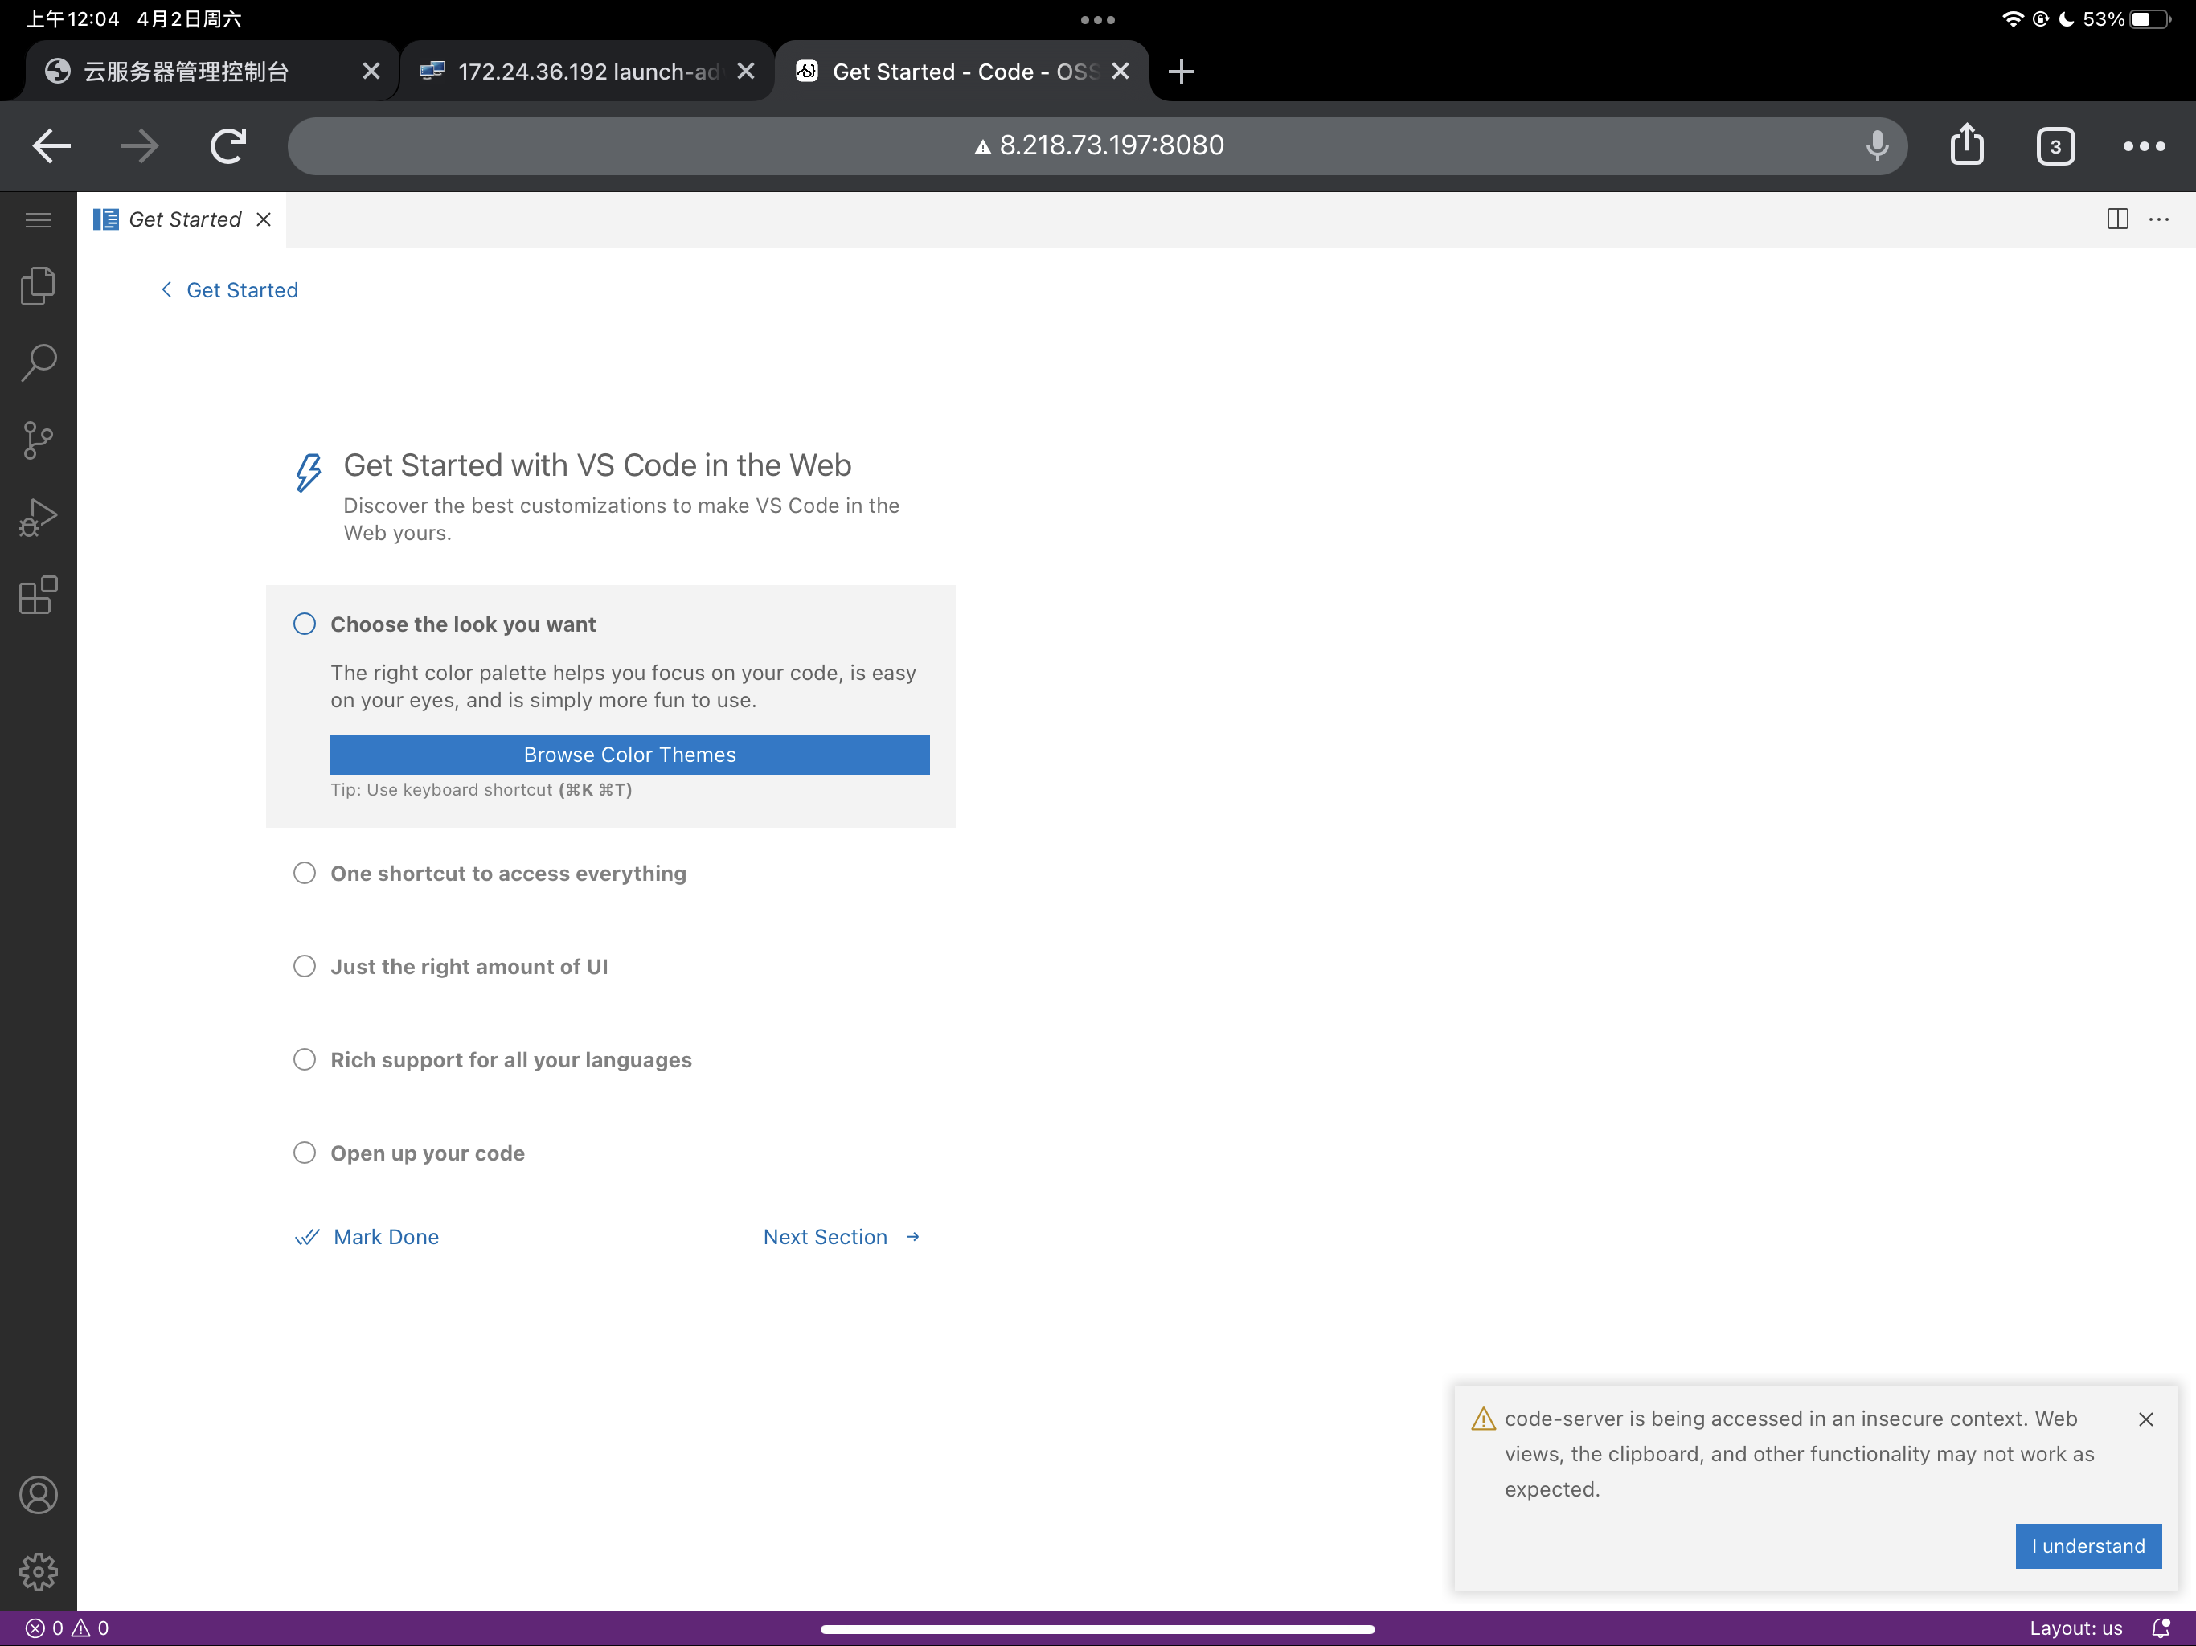The image size is (2196, 1646).
Task: Mark 'Open up your code' step
Action: click(305, 1153)
